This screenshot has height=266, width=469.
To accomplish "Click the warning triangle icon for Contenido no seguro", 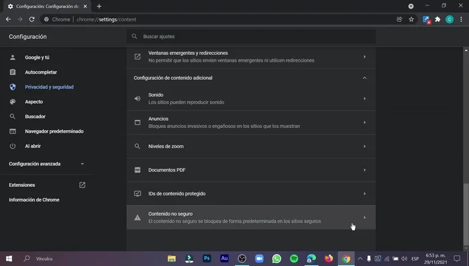I will (138, 218).
